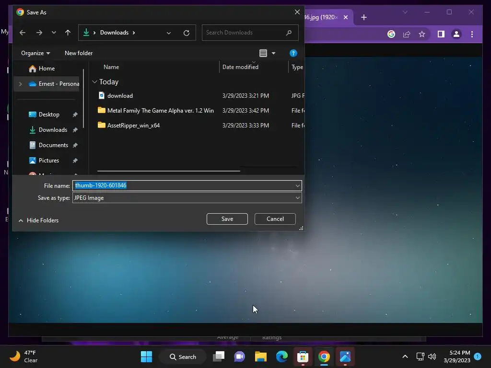Image resolution: width=491 pixels, height=368 pixels.
Task: Unpin Desktop using its pin icon
Action: click(75, 115)
